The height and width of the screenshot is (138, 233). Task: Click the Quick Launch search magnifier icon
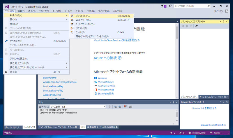(x=209, y=6)
